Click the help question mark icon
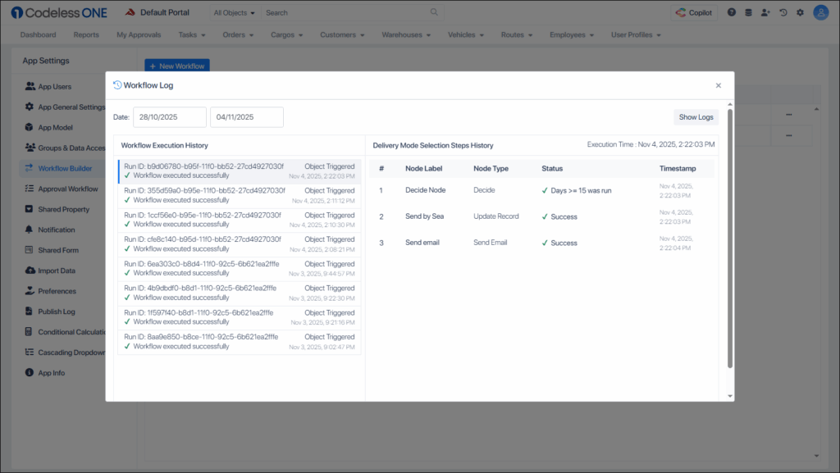 tap(732, 12)
